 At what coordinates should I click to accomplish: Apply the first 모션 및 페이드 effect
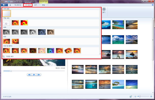(7, 51)
